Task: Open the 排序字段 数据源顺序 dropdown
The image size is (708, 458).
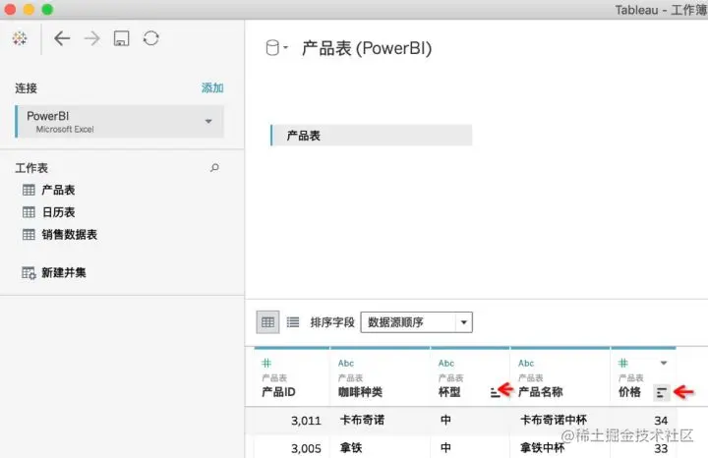Action: coord(416,322)
